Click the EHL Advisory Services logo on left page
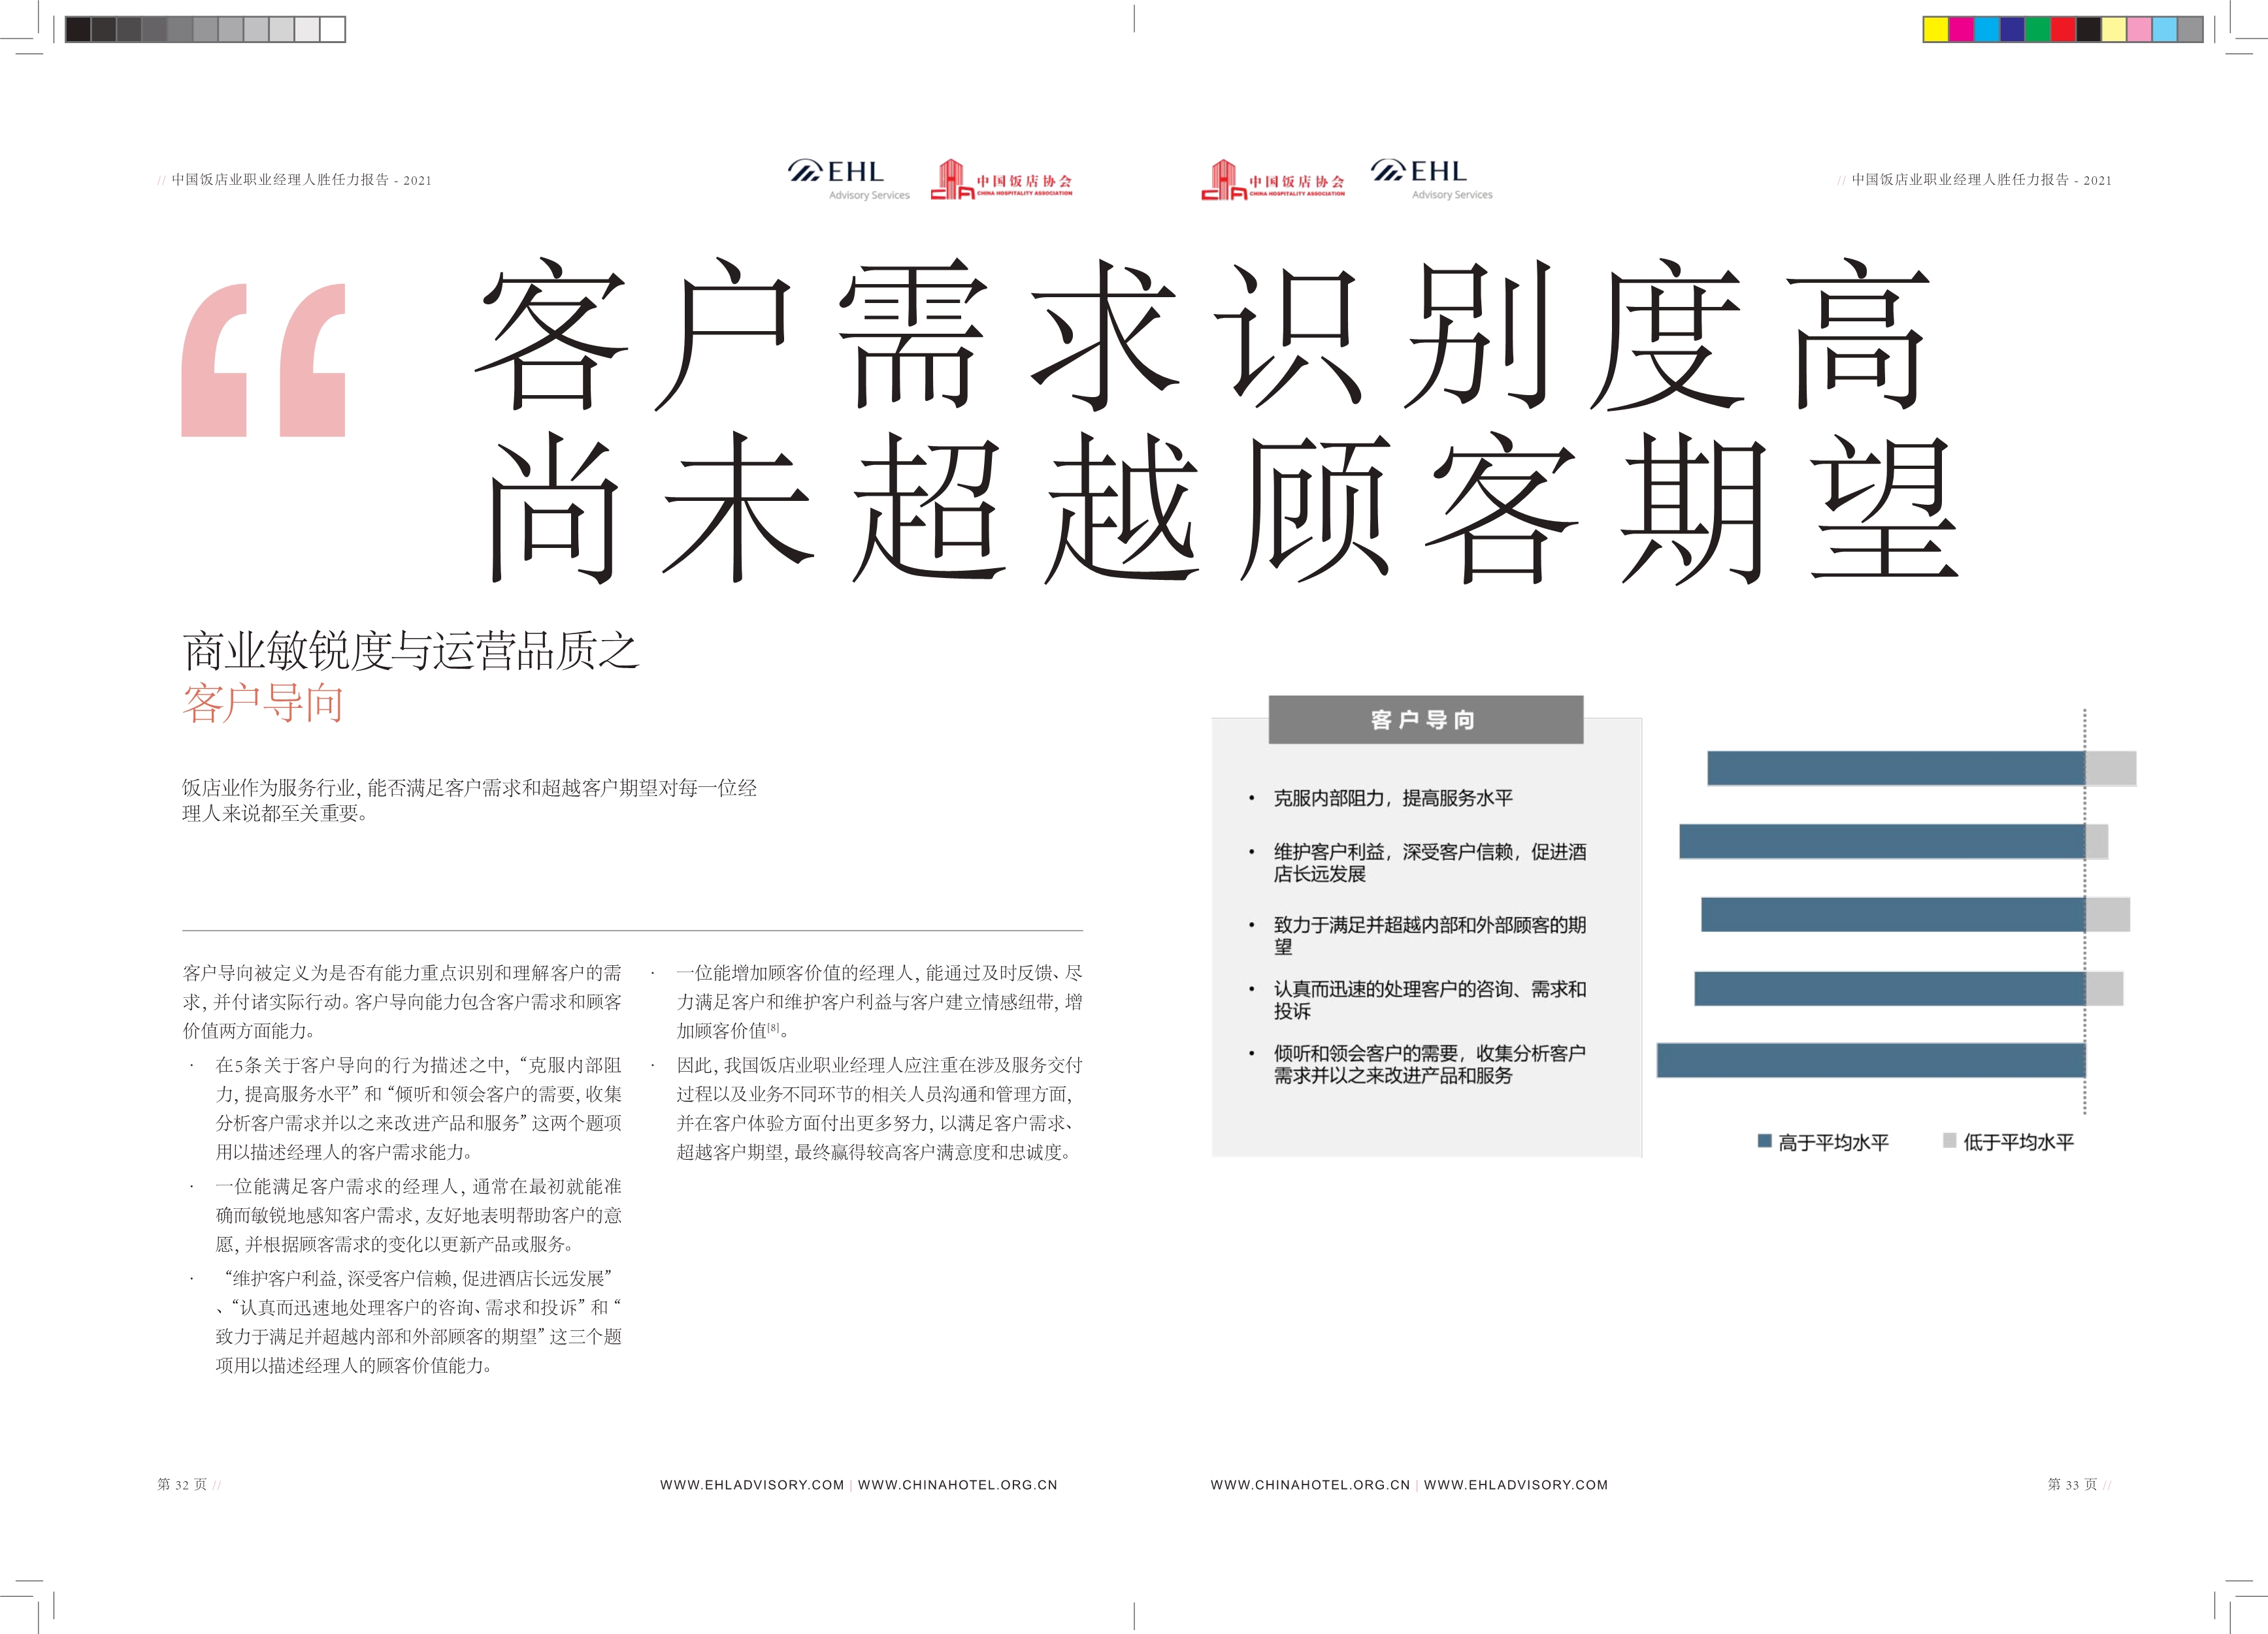2268x1634 pixels. [x=848, y=180]
